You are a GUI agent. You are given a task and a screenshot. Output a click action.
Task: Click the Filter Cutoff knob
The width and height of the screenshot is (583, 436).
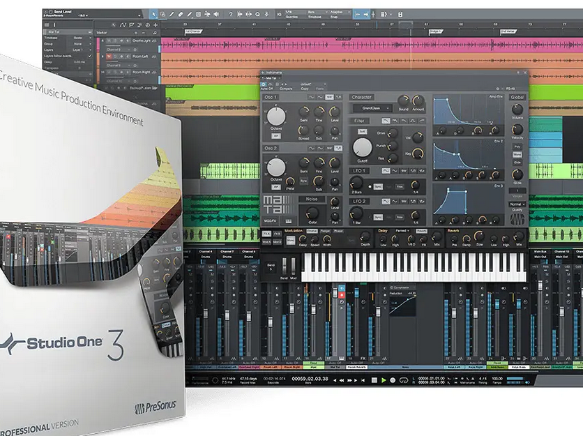[362, 148]
